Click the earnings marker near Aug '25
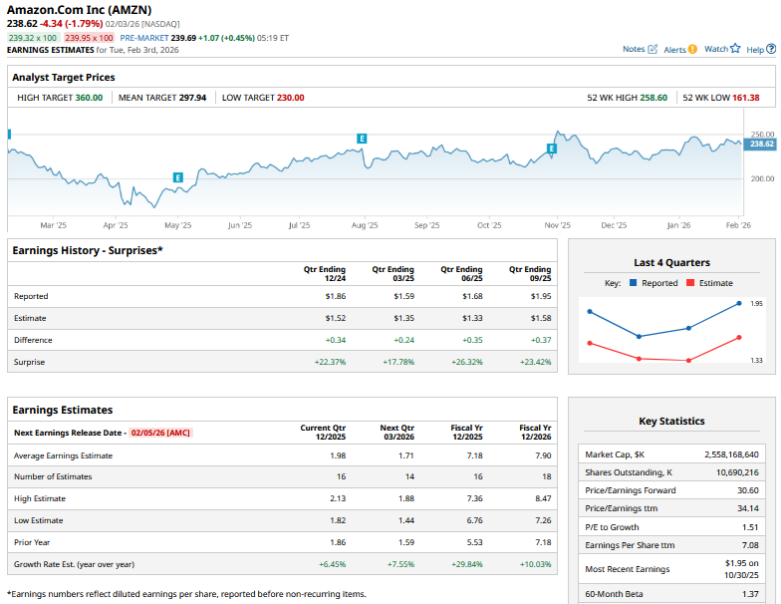The image size is (781, 604). tap(362, 138)
